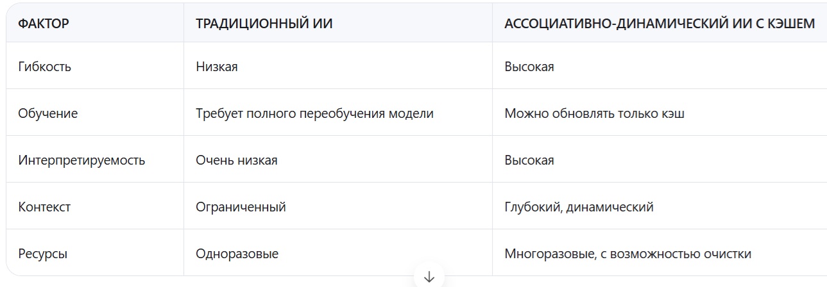Click the Многоразовые, с возможностью очистки cell
The width and height of the screenshot is (827, 287).
click(x=627, y=254)
